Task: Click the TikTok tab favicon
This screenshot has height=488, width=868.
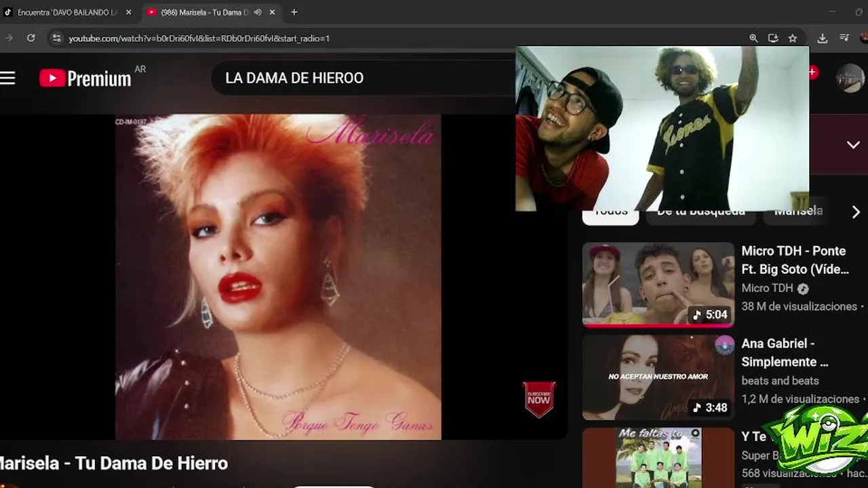Action: 8,12
